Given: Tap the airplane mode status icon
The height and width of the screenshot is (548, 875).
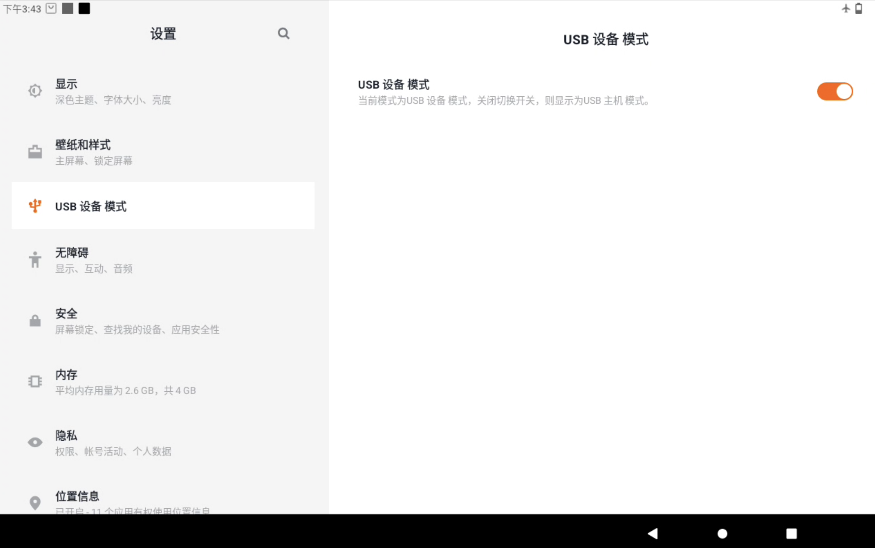Looking at the screenshot, I should click(x=846, y=8).
